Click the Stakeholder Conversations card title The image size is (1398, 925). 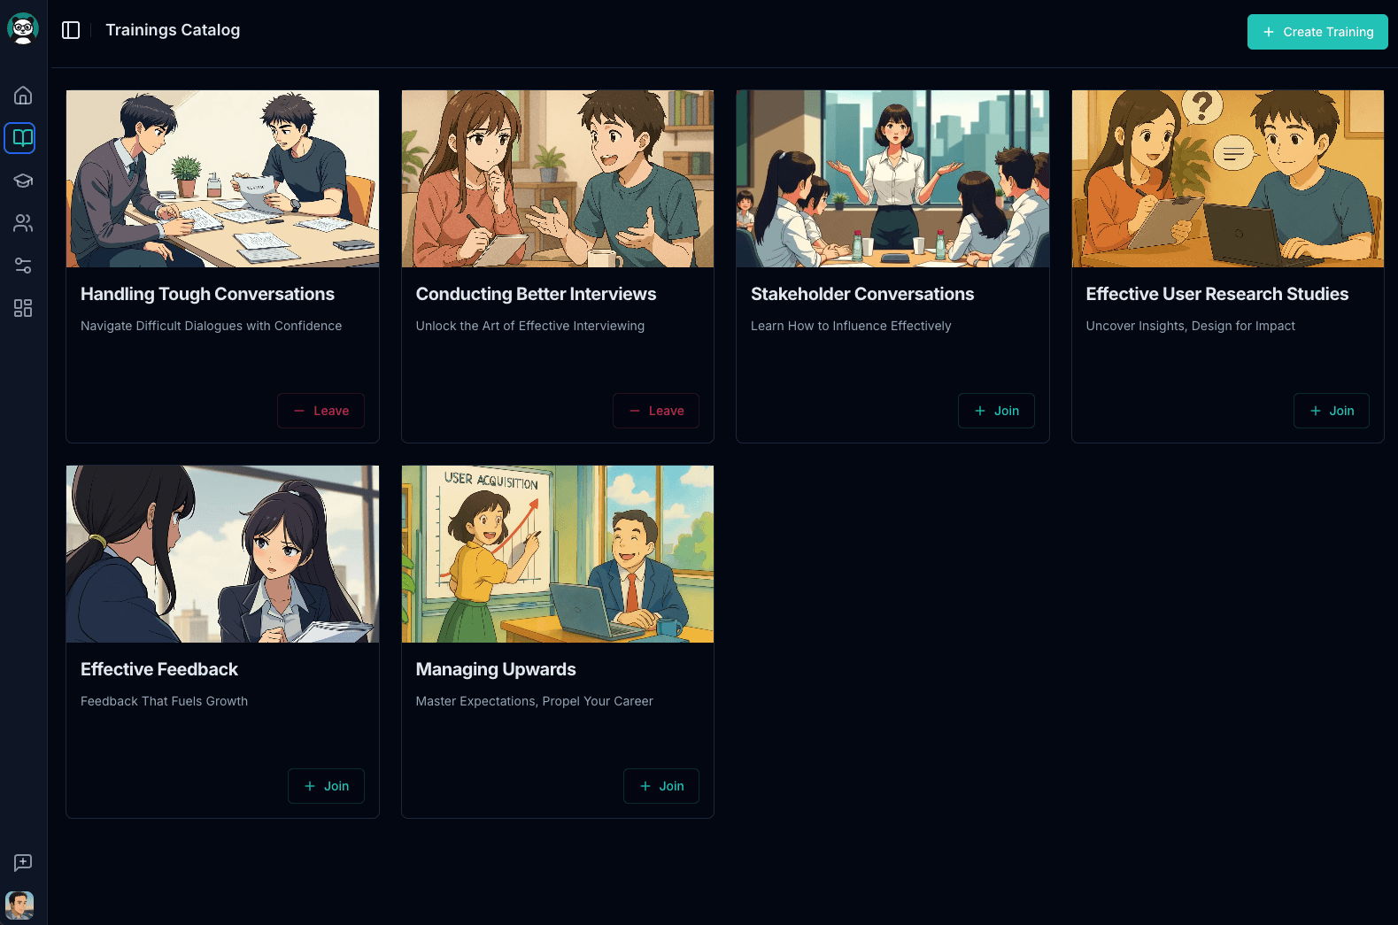[862, 294]
